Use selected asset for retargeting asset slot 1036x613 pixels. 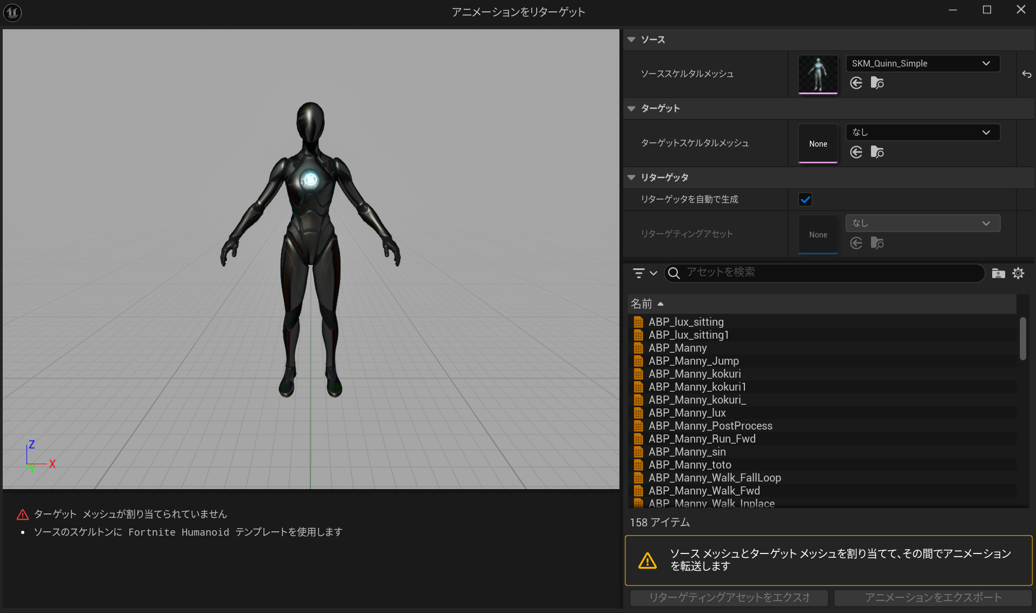(856, 243)
